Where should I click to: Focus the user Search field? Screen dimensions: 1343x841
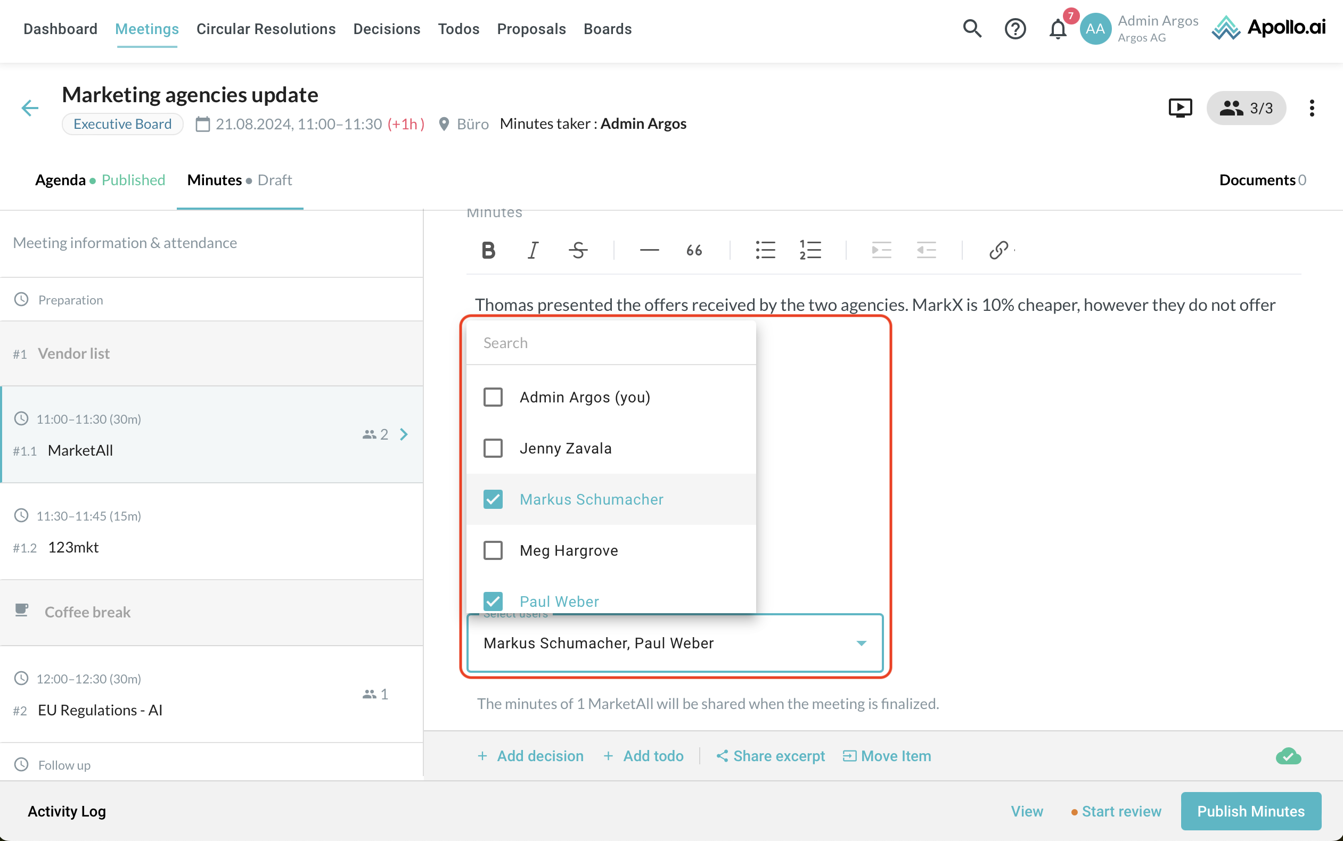(x=610, y=343)
